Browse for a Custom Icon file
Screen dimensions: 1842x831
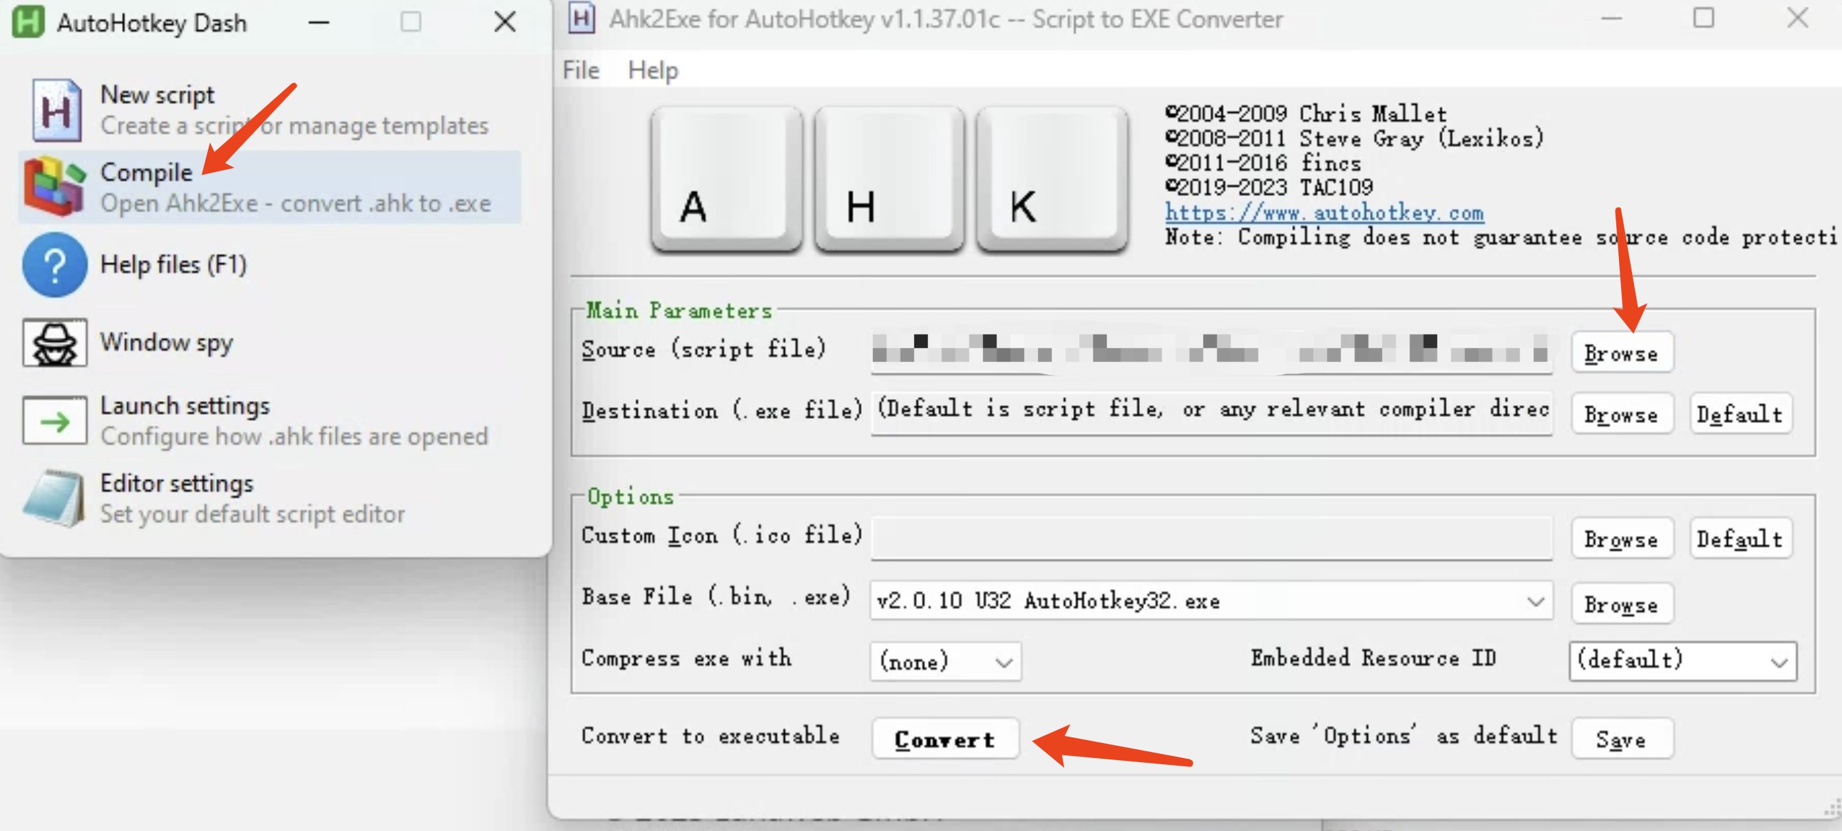click(1622, 538)
